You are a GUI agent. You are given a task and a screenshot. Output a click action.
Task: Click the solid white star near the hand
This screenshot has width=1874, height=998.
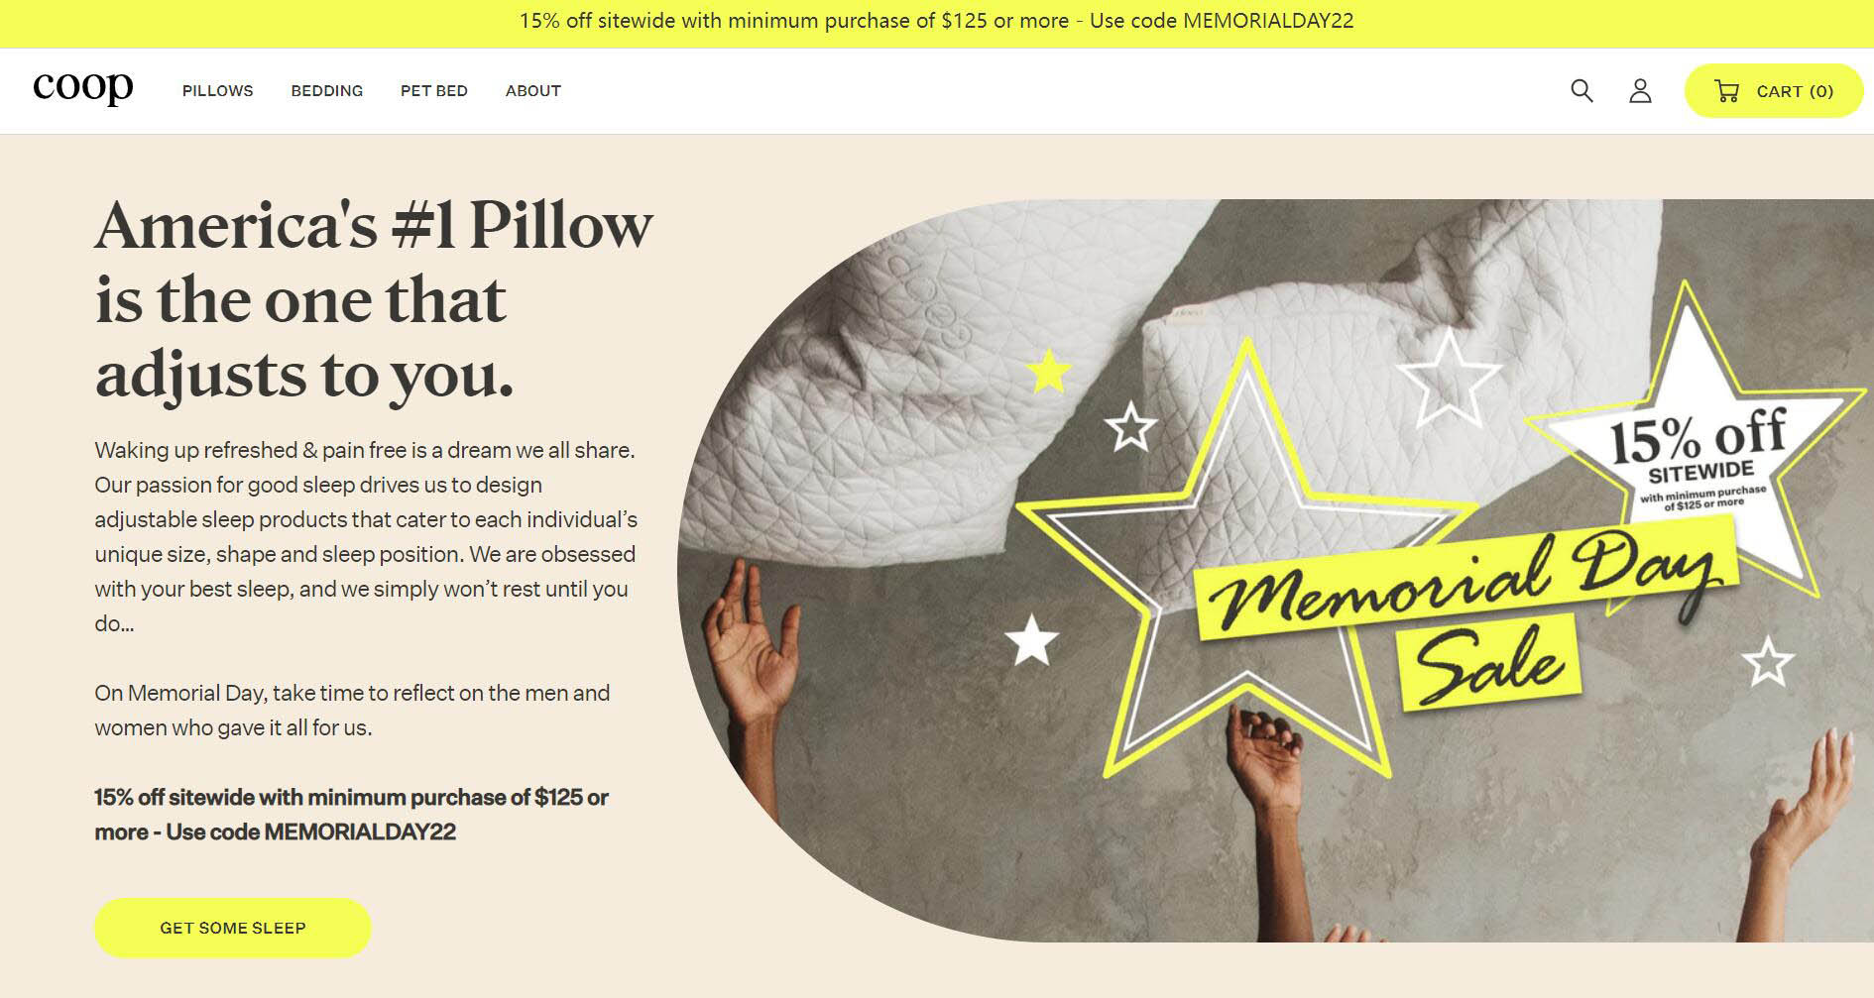click(x=1032, y=639)
